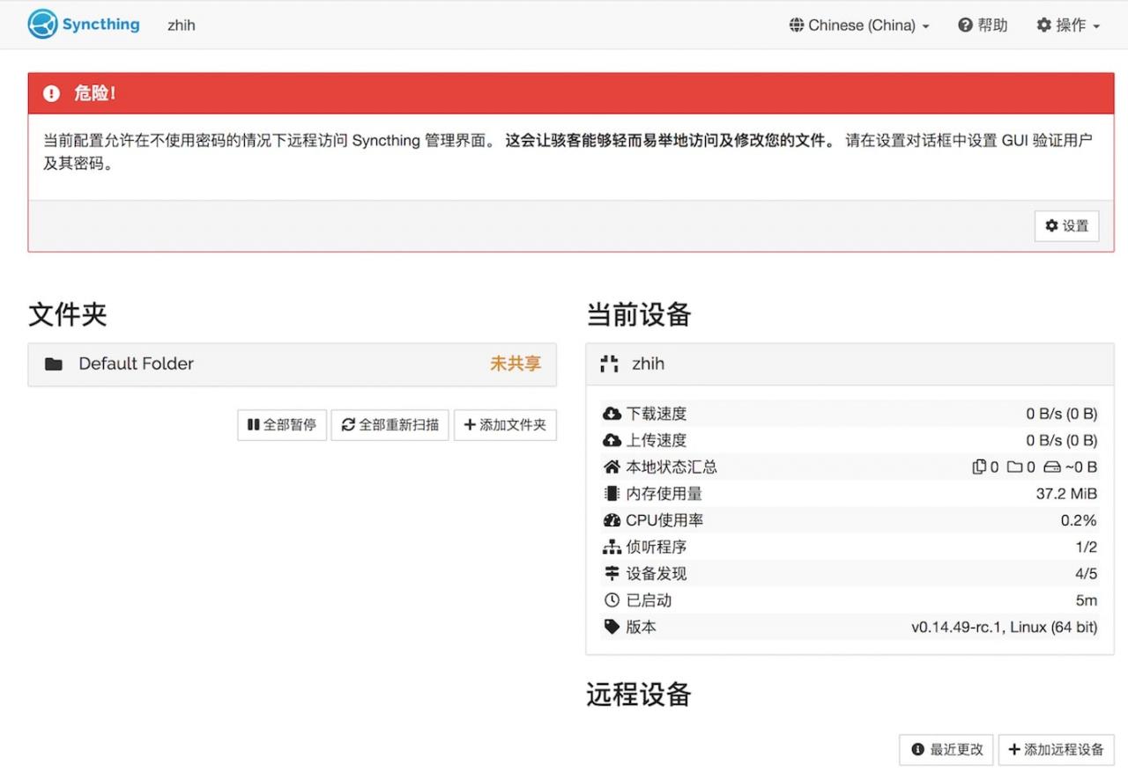Click the 37.2 MiB memory value
Image resolution: width=1128 pixels, height=779 pixels.
1066,494
